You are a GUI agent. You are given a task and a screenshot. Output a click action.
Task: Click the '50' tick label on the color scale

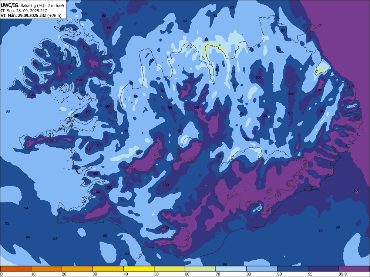pyautogui.click(x=157, y=274)
